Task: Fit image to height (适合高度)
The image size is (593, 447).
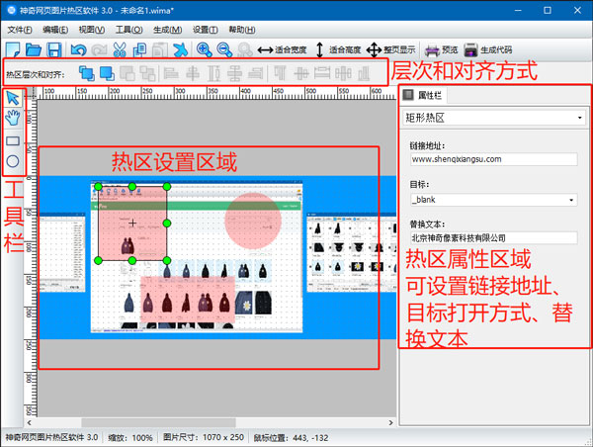Action: pyautogui.click(x=338, y=49)
